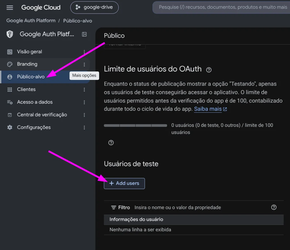
Task: Select Público-alvo in the sidebar
Action: pyautogui.click(x=31, y=77)
